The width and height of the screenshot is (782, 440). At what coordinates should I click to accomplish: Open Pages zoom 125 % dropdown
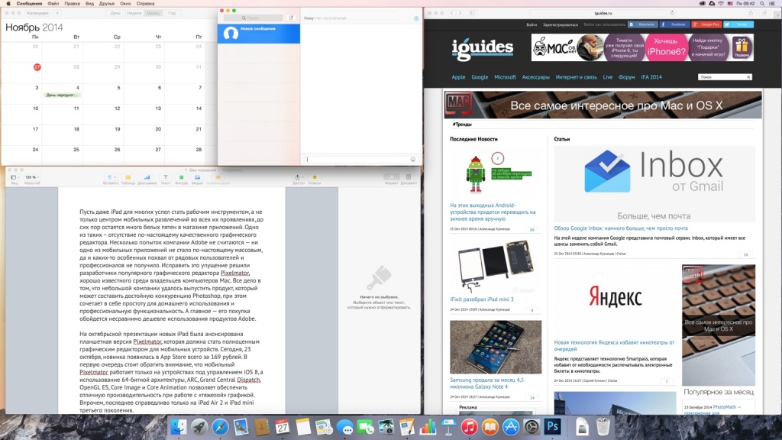click(x=32, y=179)
